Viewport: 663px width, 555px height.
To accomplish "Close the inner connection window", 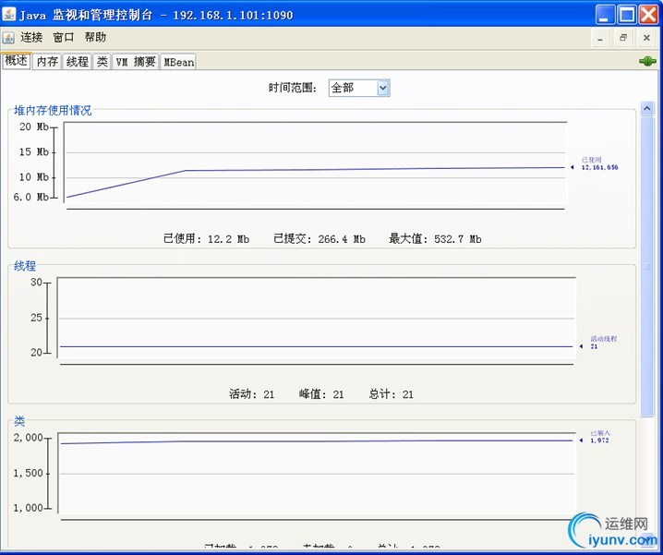I will (646, 38).
